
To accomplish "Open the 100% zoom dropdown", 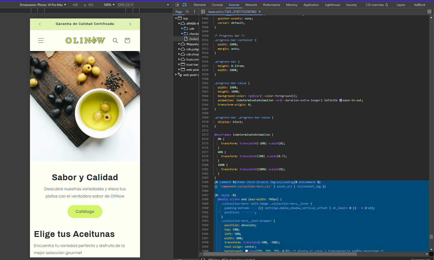I will (x=109, y=5).
